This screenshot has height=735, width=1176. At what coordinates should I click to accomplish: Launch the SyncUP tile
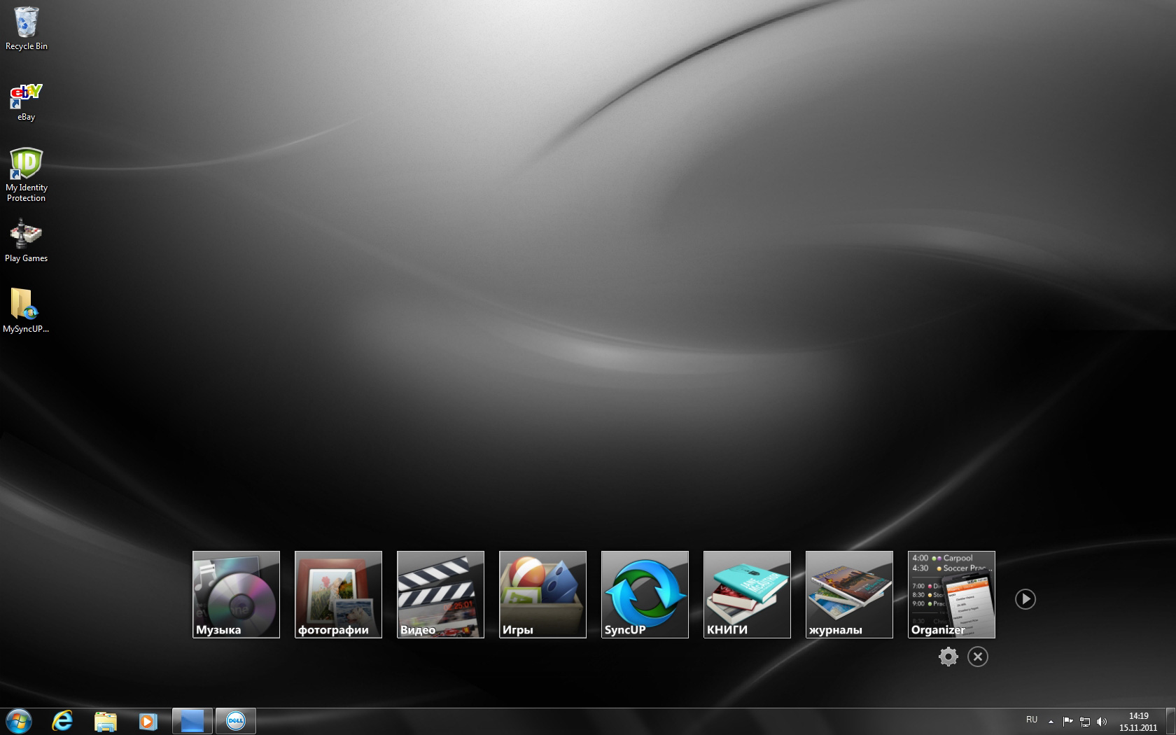[x=645, y=594]
